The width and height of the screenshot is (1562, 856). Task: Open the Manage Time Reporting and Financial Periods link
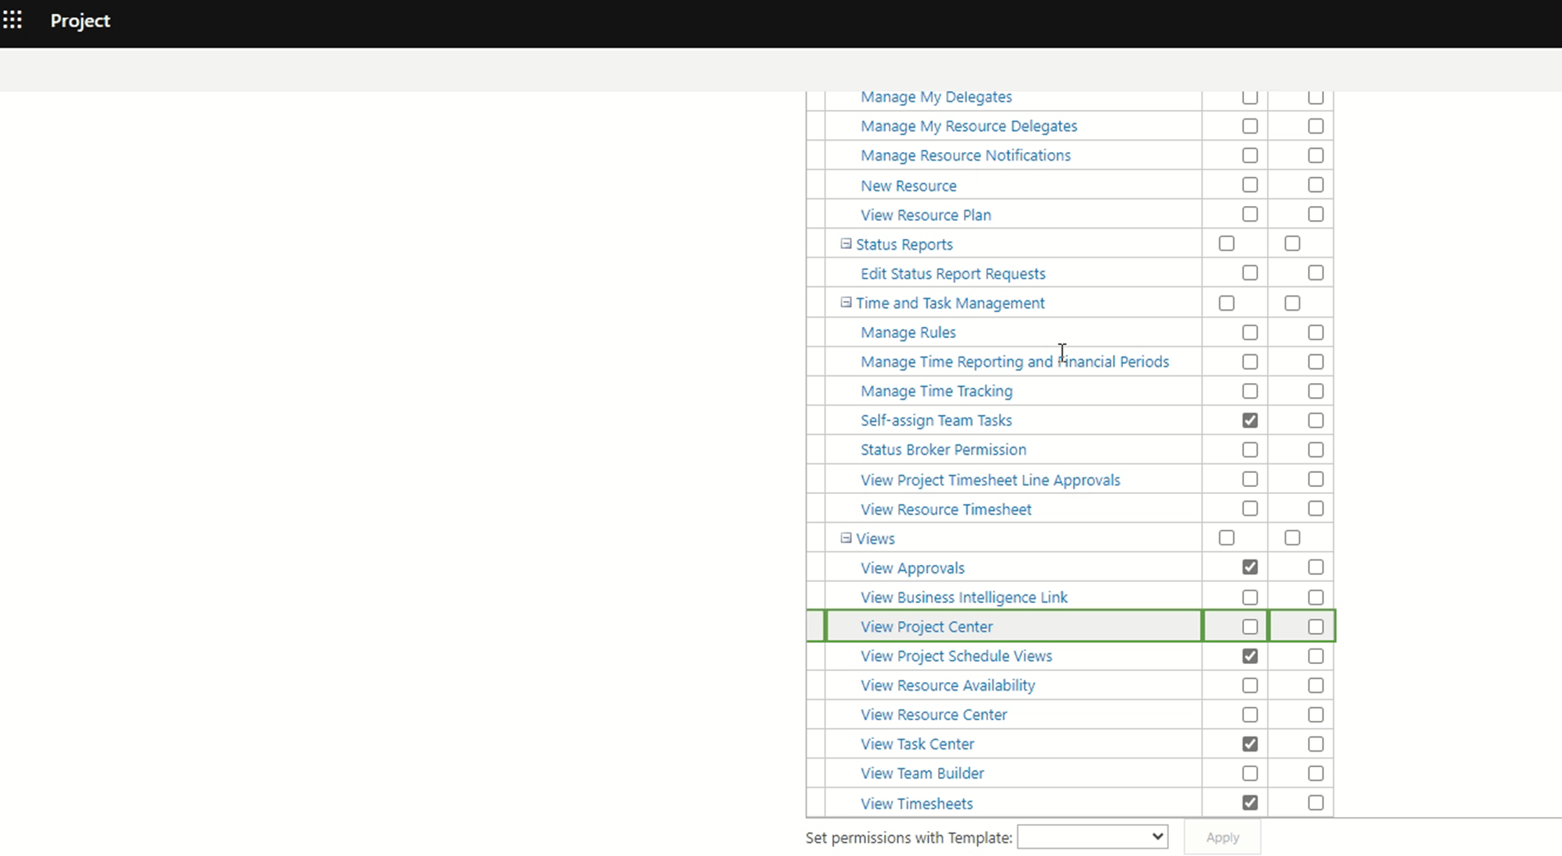click(1015, 361)
